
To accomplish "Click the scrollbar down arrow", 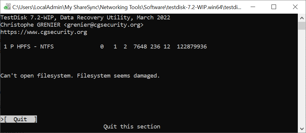I will (302, 129).
